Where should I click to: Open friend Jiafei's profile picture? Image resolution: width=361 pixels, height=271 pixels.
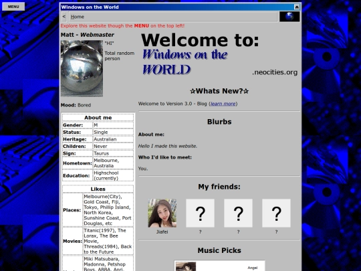pos(162,213)
